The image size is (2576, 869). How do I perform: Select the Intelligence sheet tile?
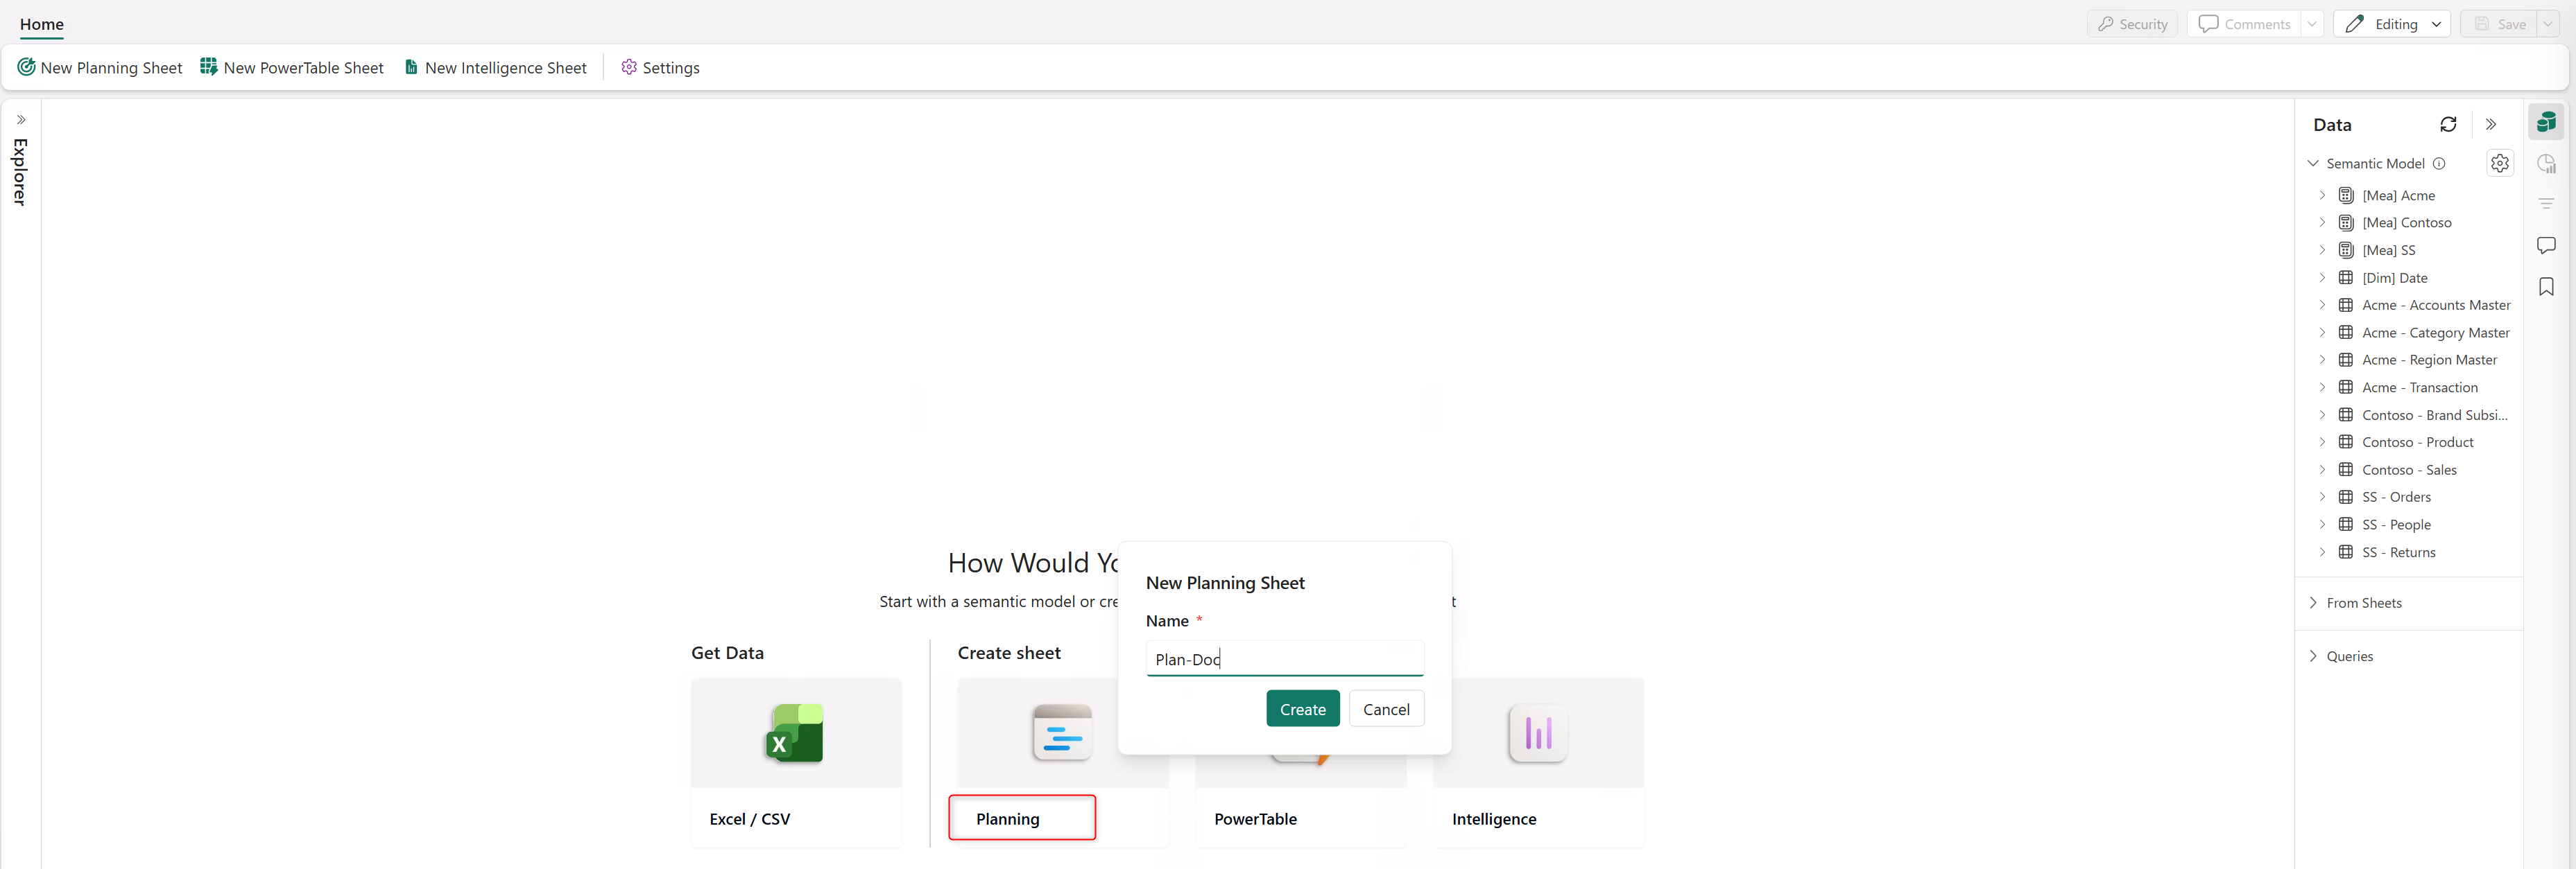click(x=1537, y=762)
